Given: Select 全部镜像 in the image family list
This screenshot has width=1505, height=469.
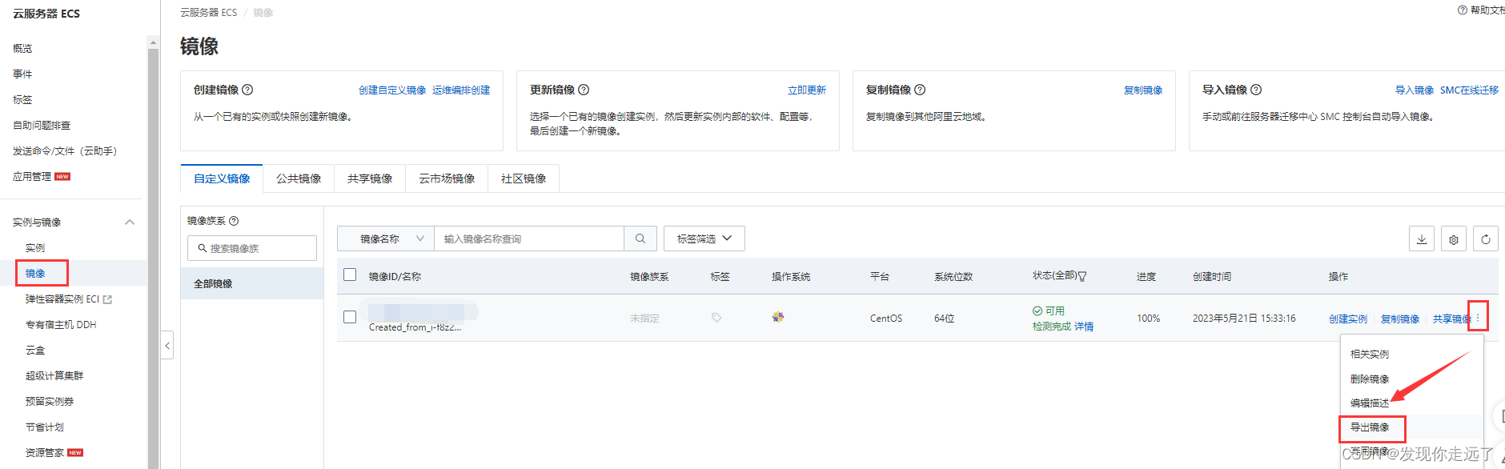Looking at the screenshot, I should coord(252,283).
